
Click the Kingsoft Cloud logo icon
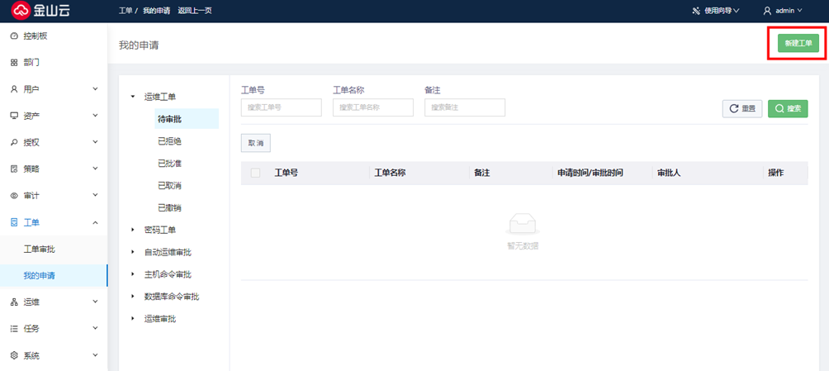[x=20, y=11]
